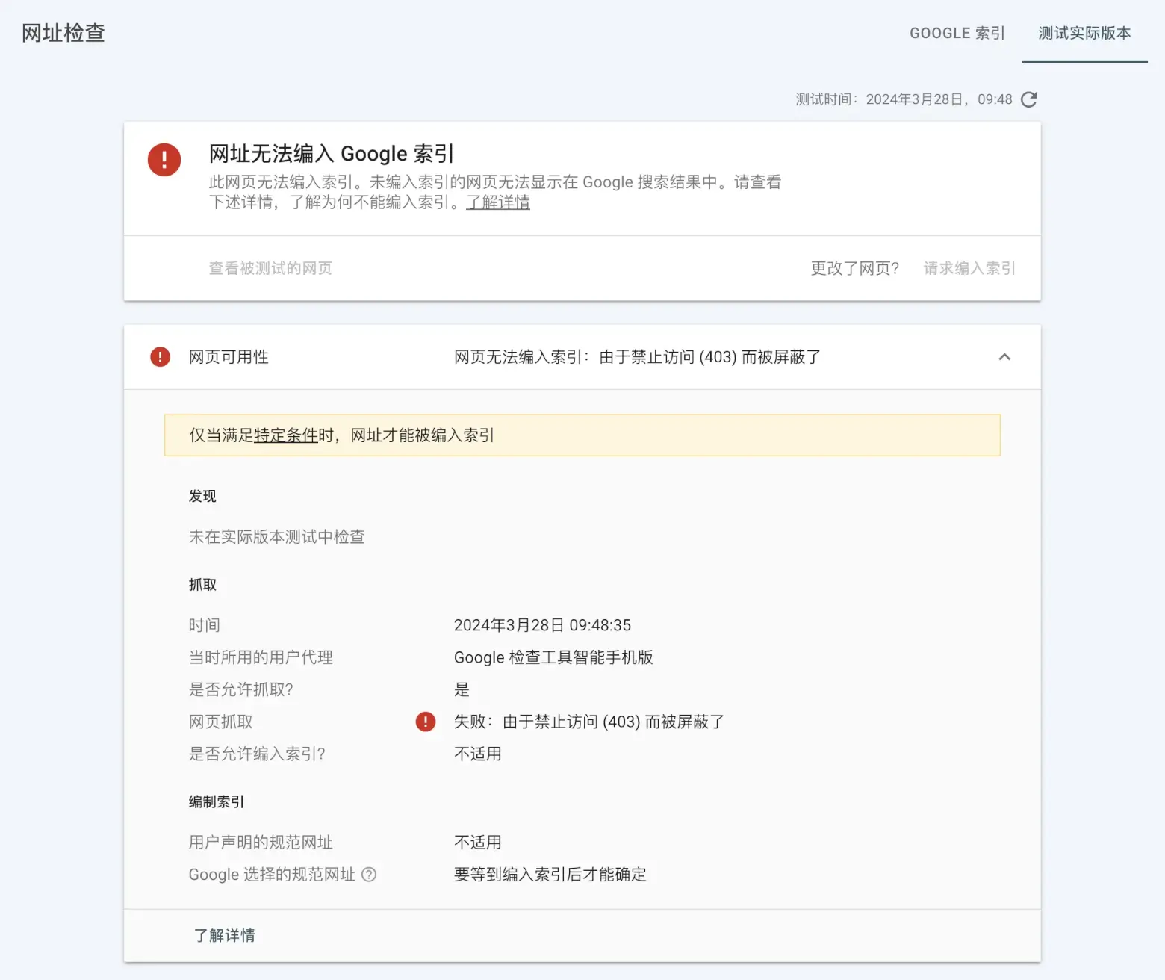Click 了解详情 at the card bottom
Image resolution: width=1165 pixels, height=980 pixels.
click(x=225, y=935)
